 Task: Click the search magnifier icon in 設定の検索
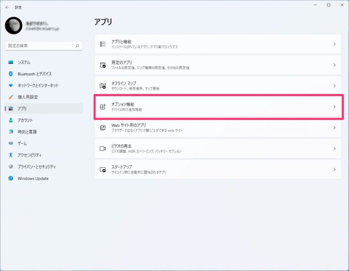tap(77, 46)
